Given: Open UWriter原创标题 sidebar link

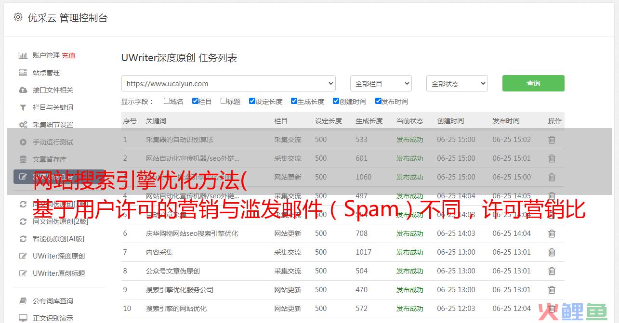Looking at the screenshot, I should pyautogui.click(x=59, y=273).
